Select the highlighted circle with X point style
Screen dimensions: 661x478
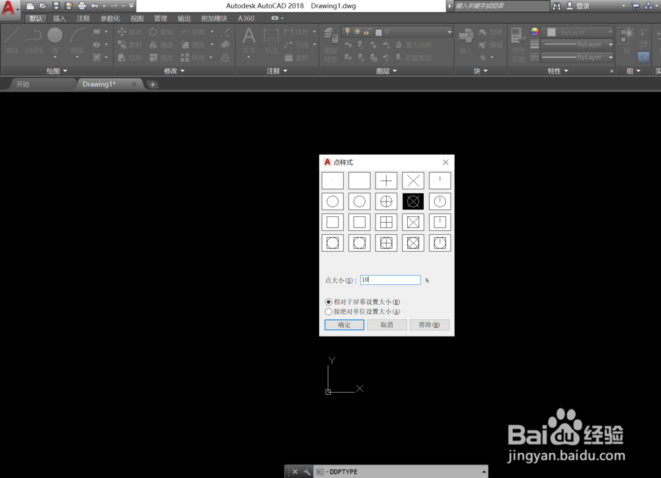pos(413,202)
